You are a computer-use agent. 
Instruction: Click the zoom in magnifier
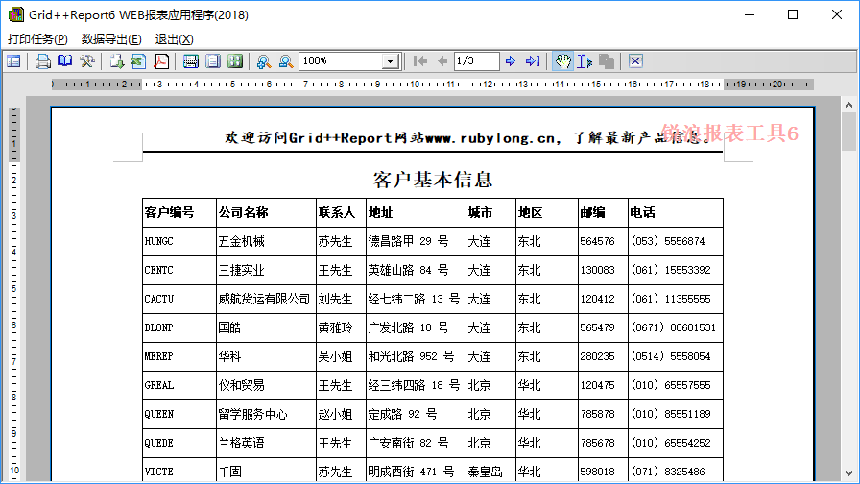(263, 61)
